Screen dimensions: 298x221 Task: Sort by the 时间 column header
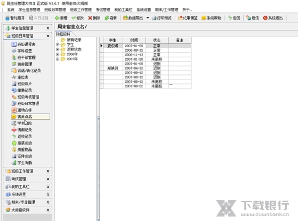(134, 40)
